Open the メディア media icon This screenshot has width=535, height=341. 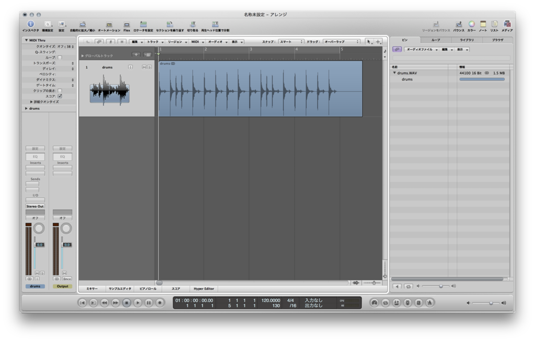507,24
